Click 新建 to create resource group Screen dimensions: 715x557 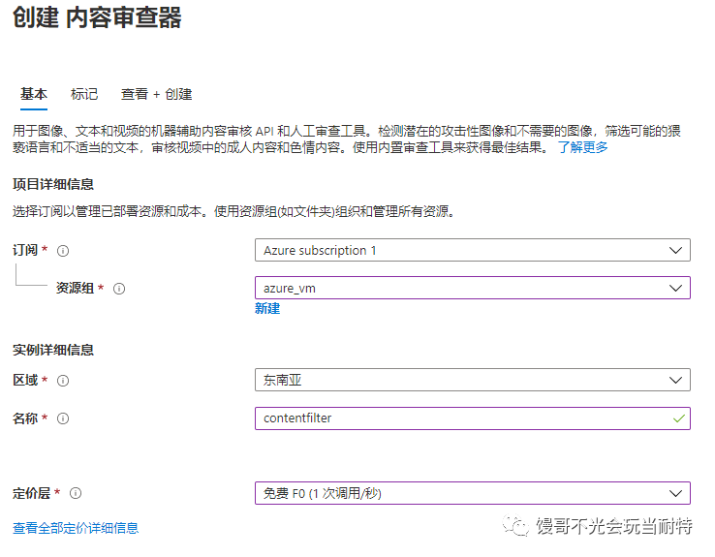pyautogui.click(x=267, y=309)
